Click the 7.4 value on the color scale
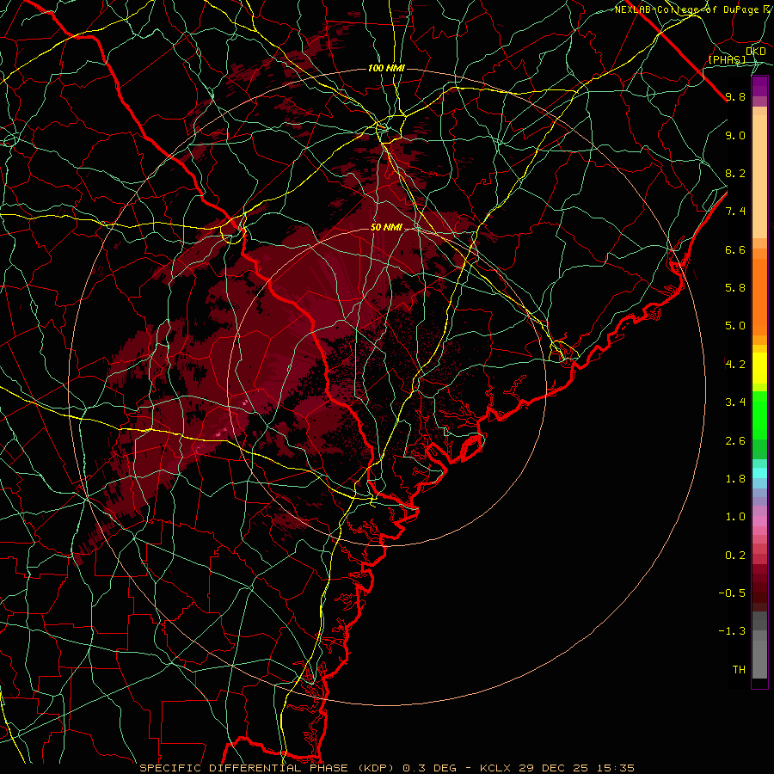The height and width of the screenshot is (774, 774). point(735,212)
